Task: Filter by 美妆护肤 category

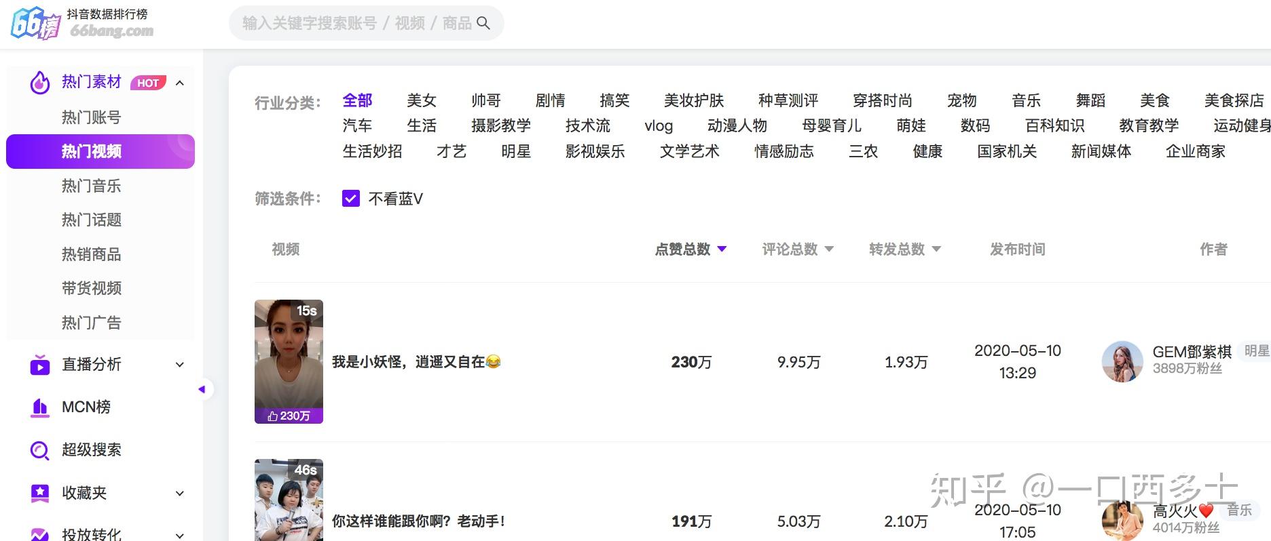Action: click(694, 100)
